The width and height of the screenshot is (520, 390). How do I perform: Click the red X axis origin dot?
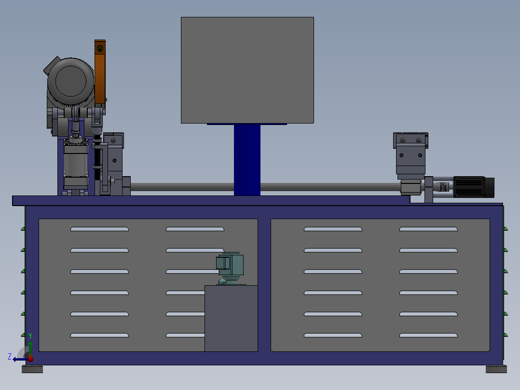(x=30, y=359)
